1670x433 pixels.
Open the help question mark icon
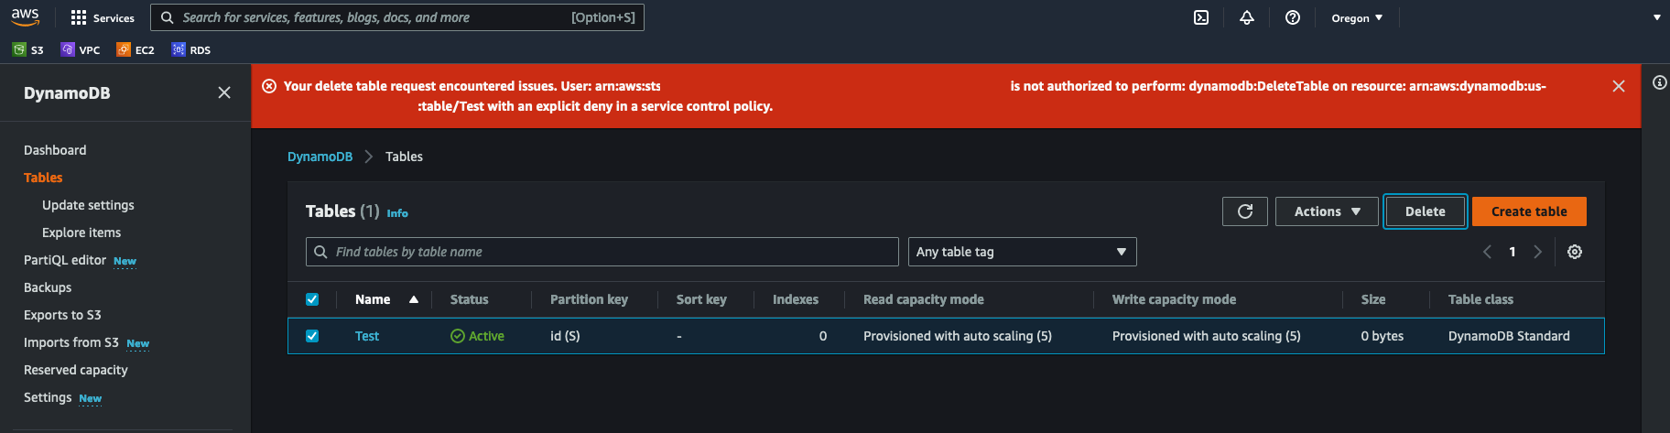1293,17
